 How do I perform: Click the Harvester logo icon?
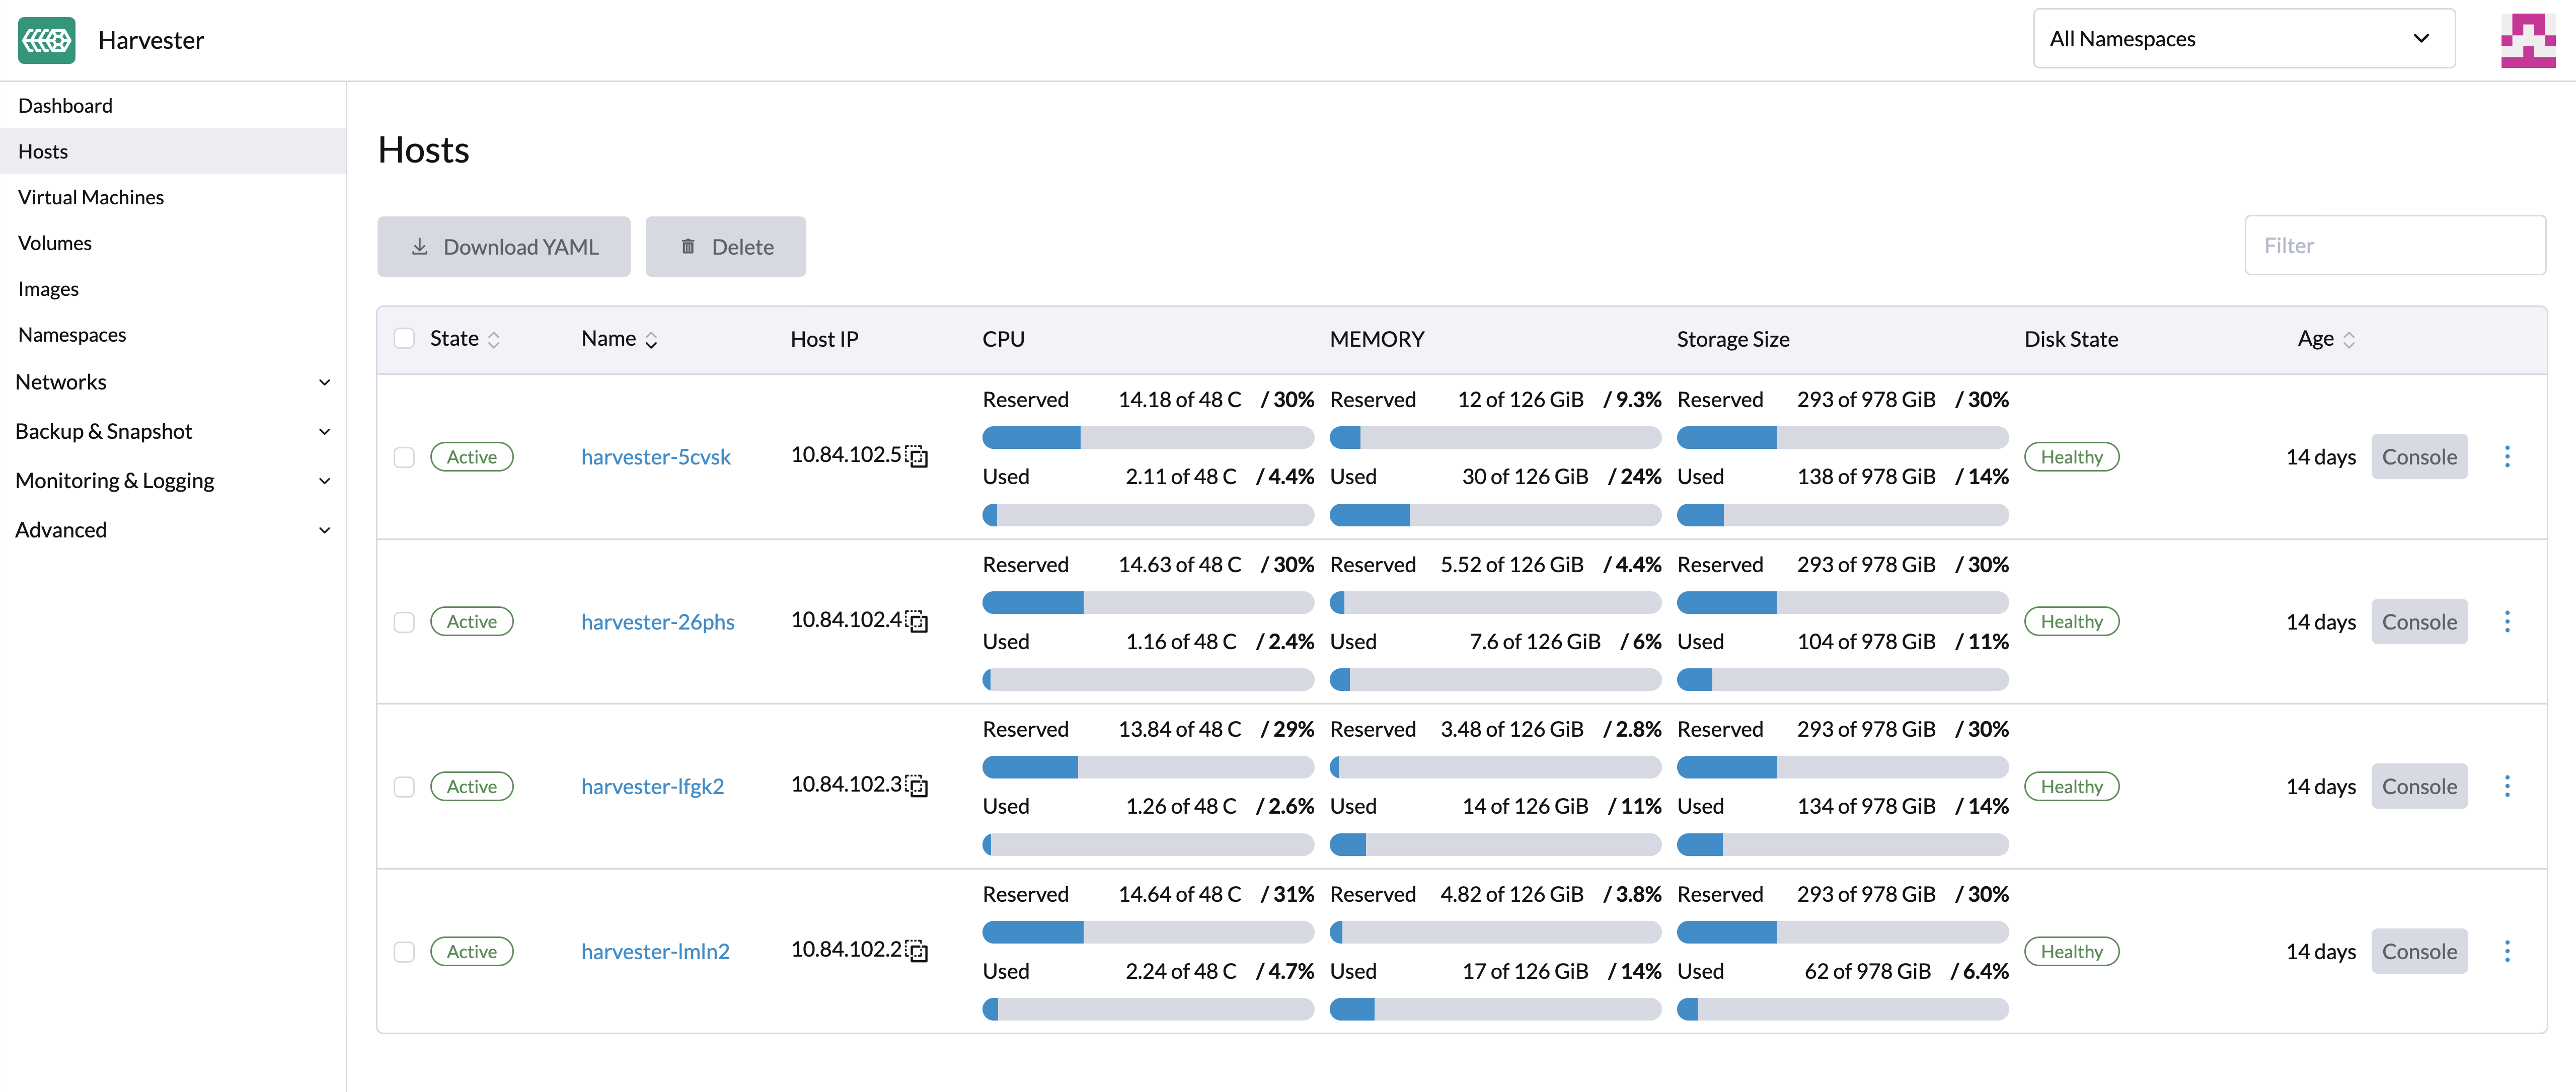pyautogui.click(x=46, y=40)
